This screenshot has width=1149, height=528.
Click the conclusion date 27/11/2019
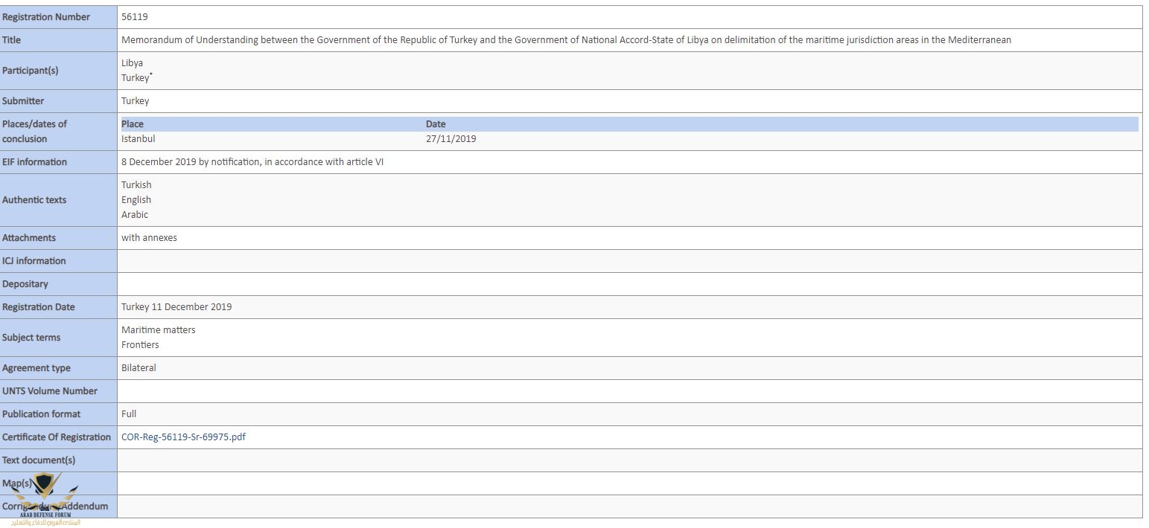(x=451, y=139)
